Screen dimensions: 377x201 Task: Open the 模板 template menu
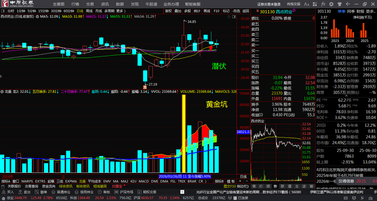click(231, 181)
